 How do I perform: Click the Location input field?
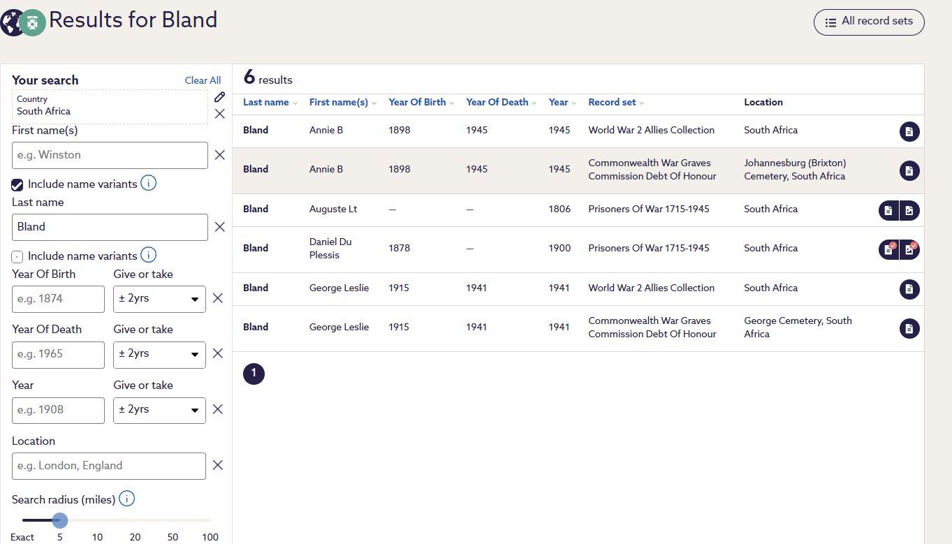tap(109, 466)
